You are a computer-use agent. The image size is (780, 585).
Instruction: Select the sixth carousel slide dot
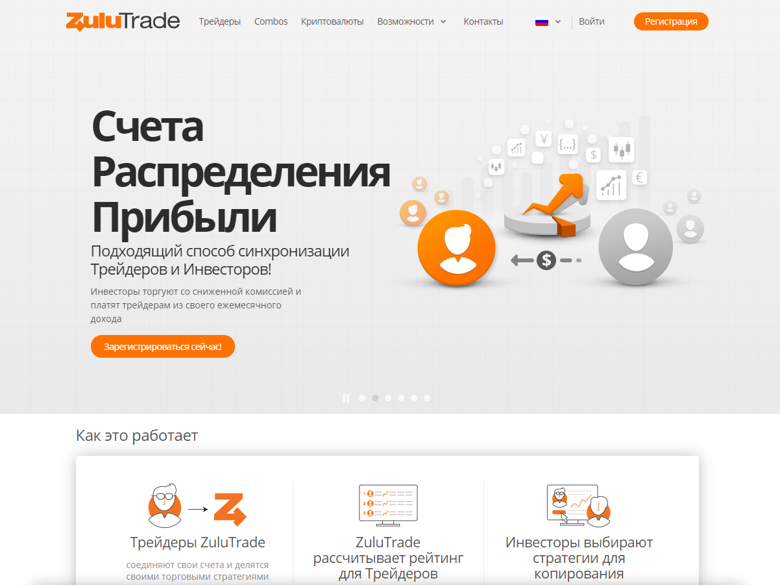tap(427, 398)
